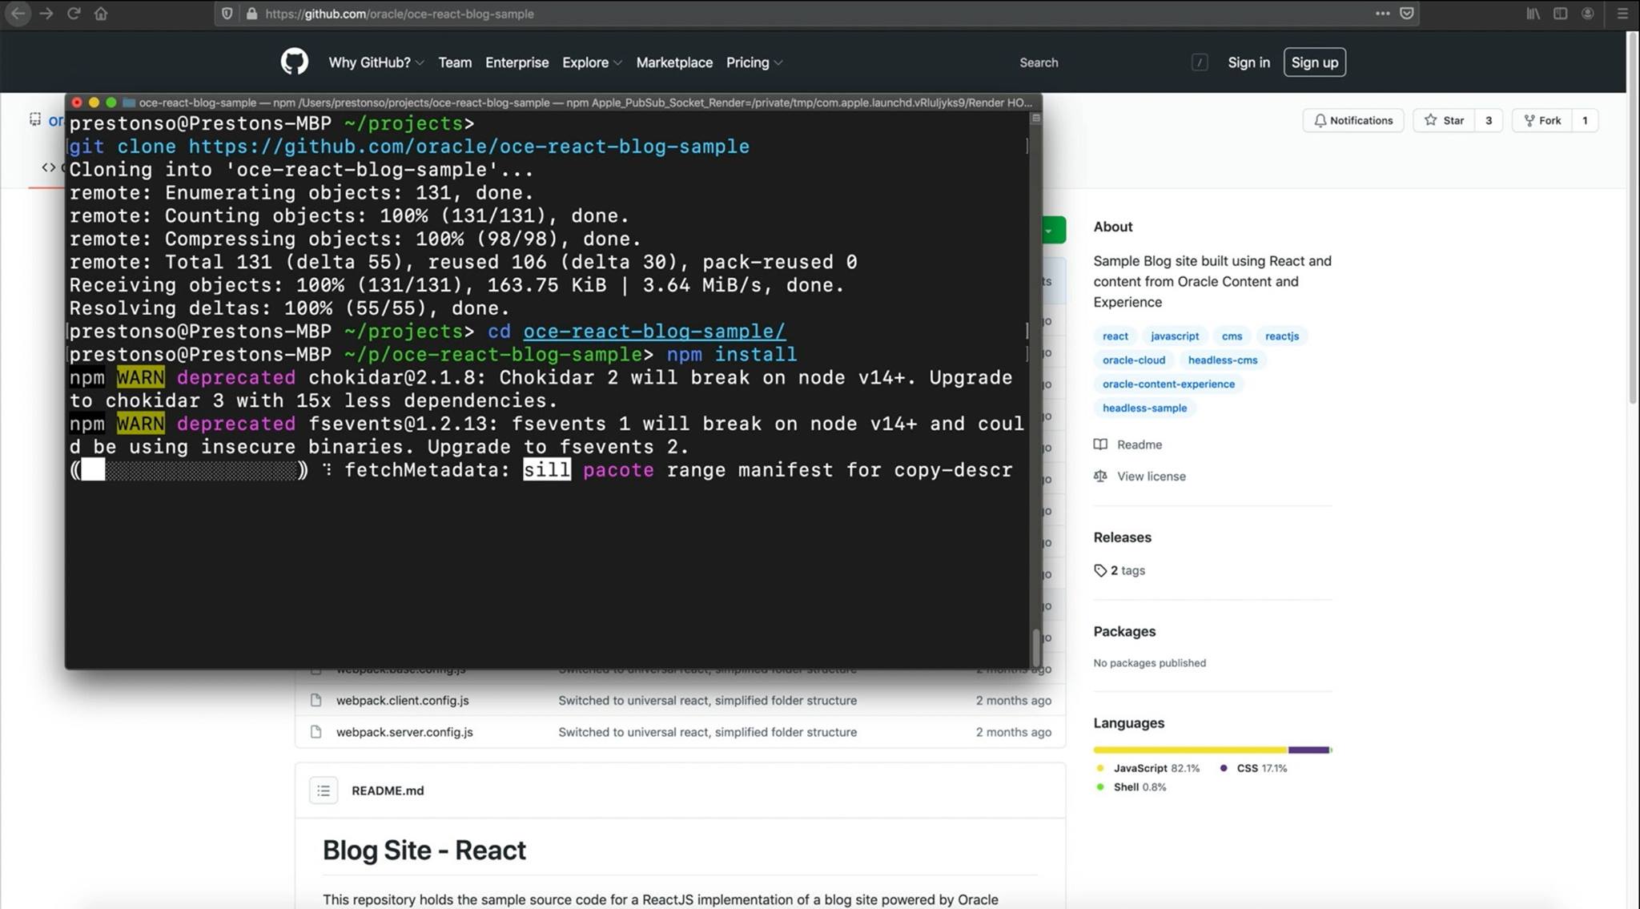Click the license scale icon
Screen dimensions: 1640x909
1101,476
